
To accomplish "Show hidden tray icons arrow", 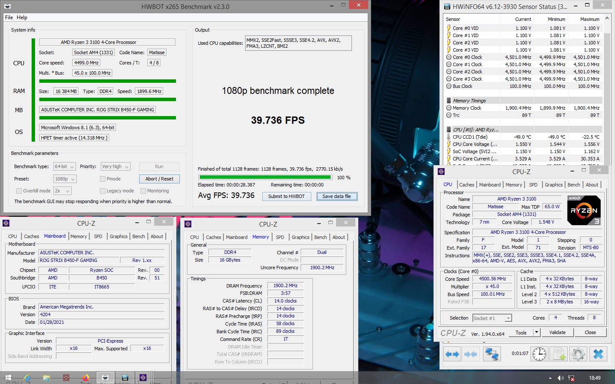I will coord(550,378).
